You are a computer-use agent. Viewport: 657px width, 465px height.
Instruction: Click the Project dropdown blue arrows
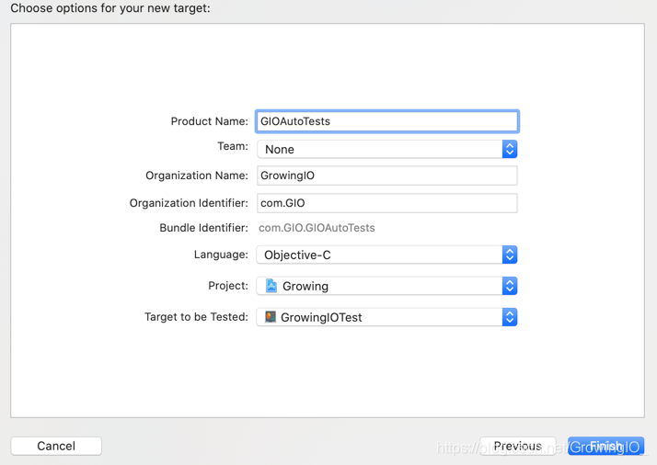click(510, 286)
